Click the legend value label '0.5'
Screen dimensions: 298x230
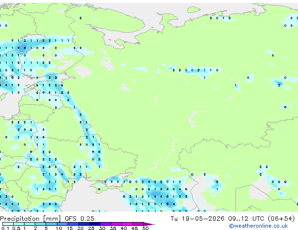click(x=16, y=228)
